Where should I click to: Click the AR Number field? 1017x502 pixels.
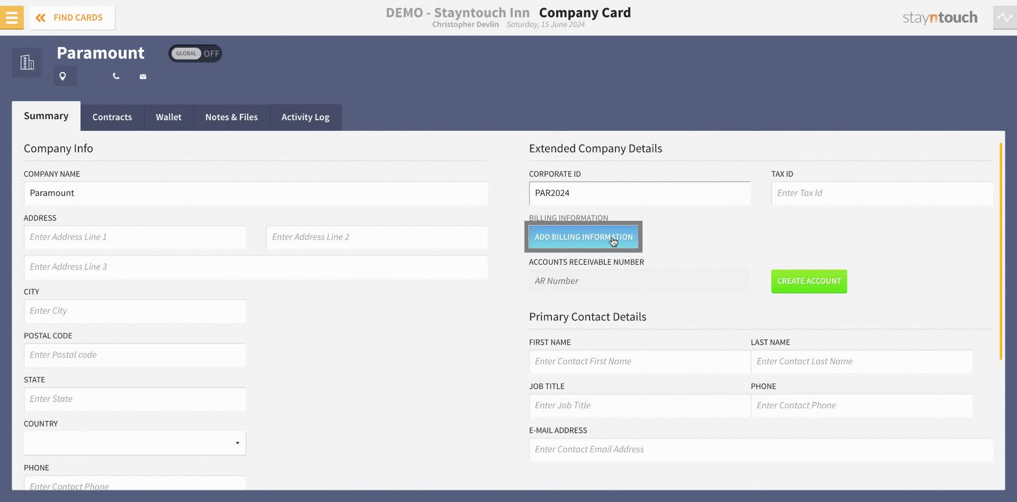[640, 281]
